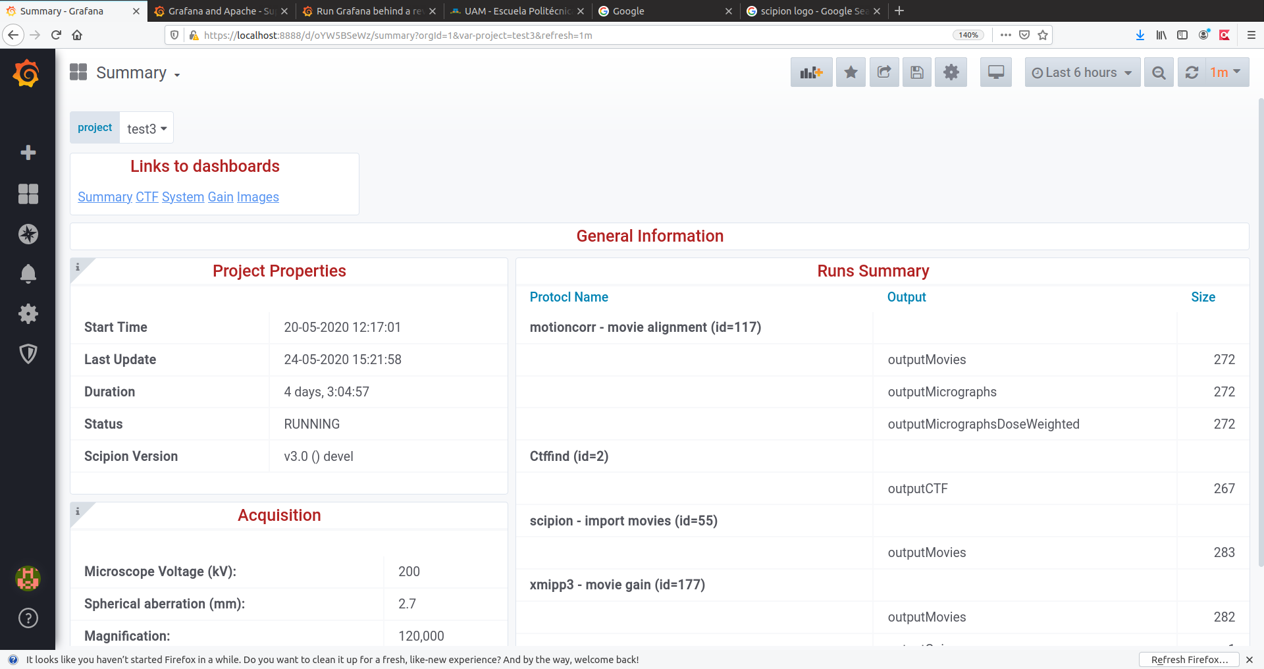Close the Grafana and Apache tab
The image size is (1264, 669).
point(284,11)
